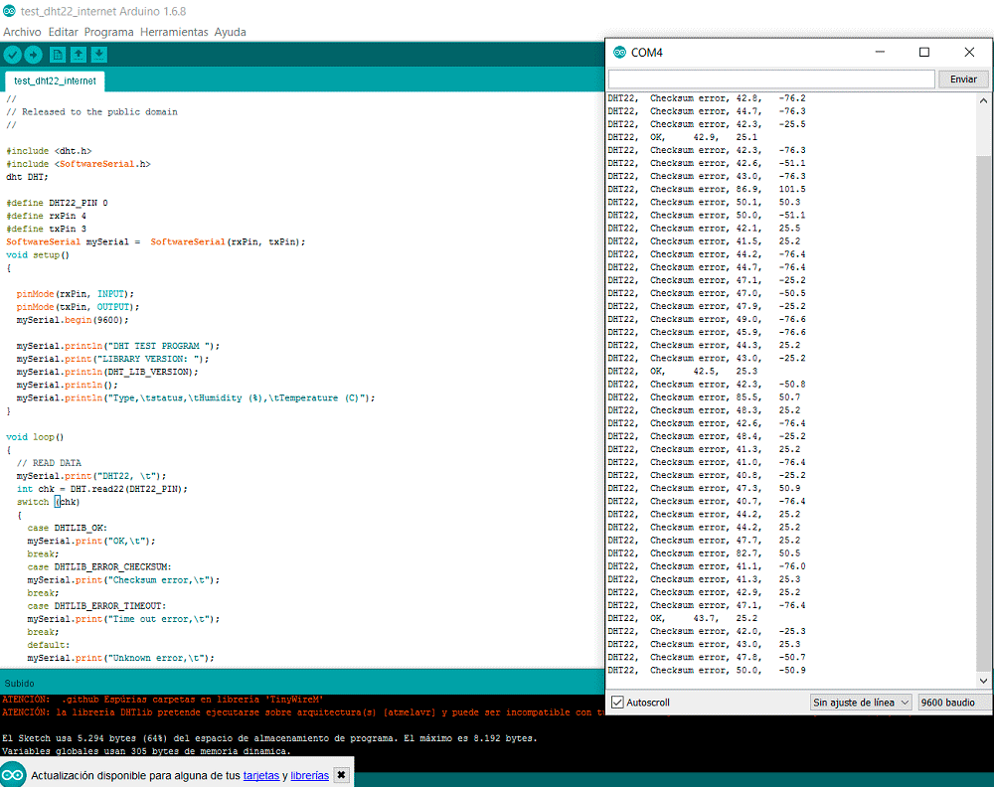This screenshot has width=994, height=787.
Task: Click the Arduino logo in the title bar
Action: pyautogui.click(x=9, y=11)
